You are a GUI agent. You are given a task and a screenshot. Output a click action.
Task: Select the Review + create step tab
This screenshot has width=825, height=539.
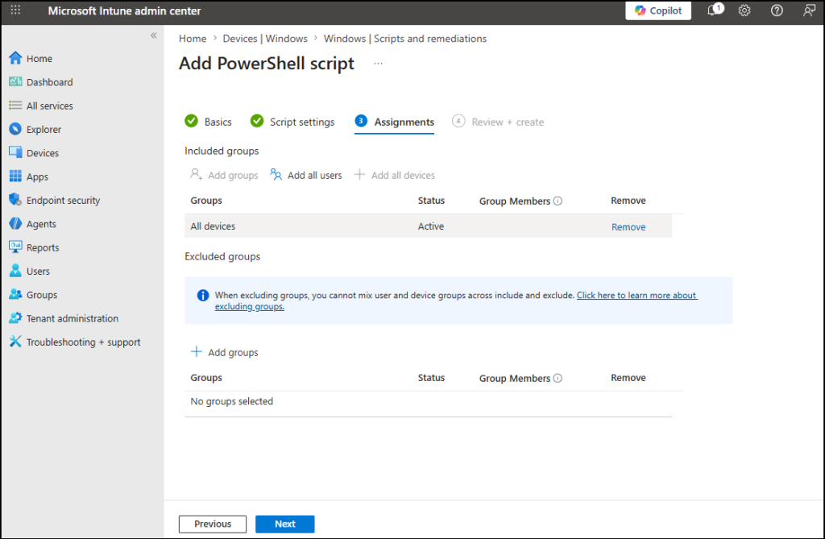pyautogui.click(x=498, y=122)
